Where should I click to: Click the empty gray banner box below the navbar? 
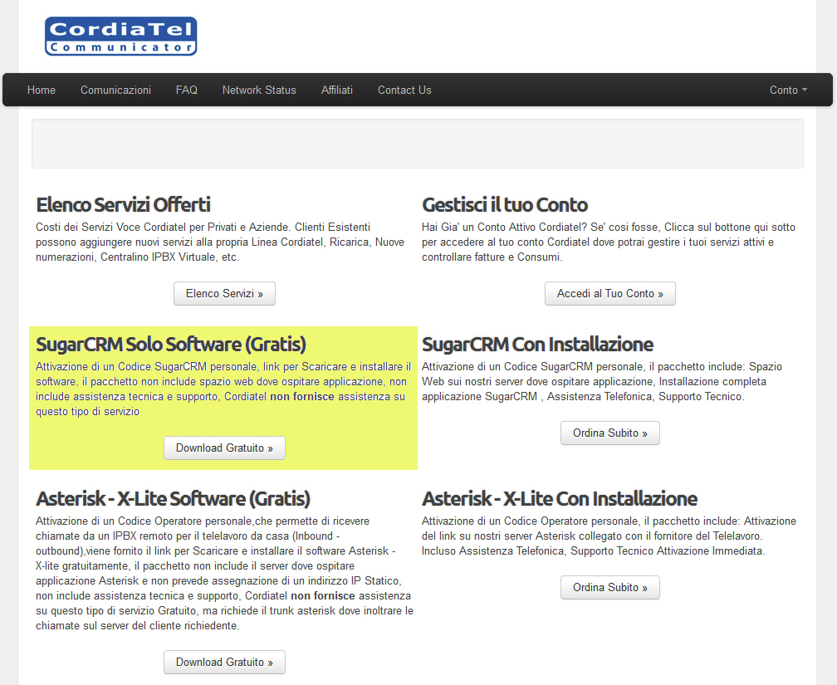coord(418,144)
